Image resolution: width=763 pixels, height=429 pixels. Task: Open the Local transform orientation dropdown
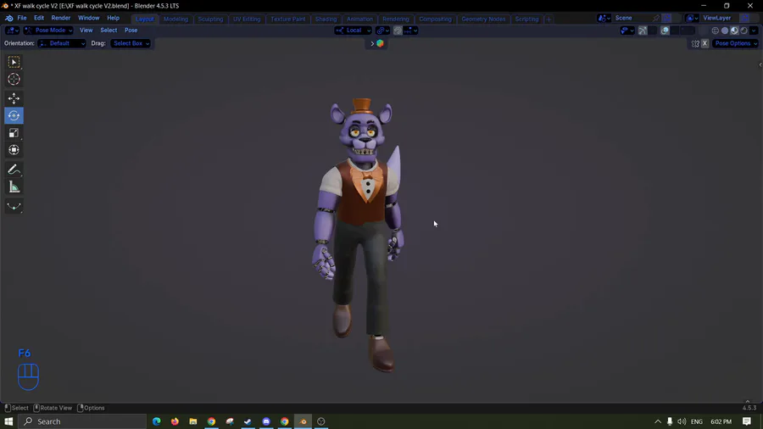[353, 31]
